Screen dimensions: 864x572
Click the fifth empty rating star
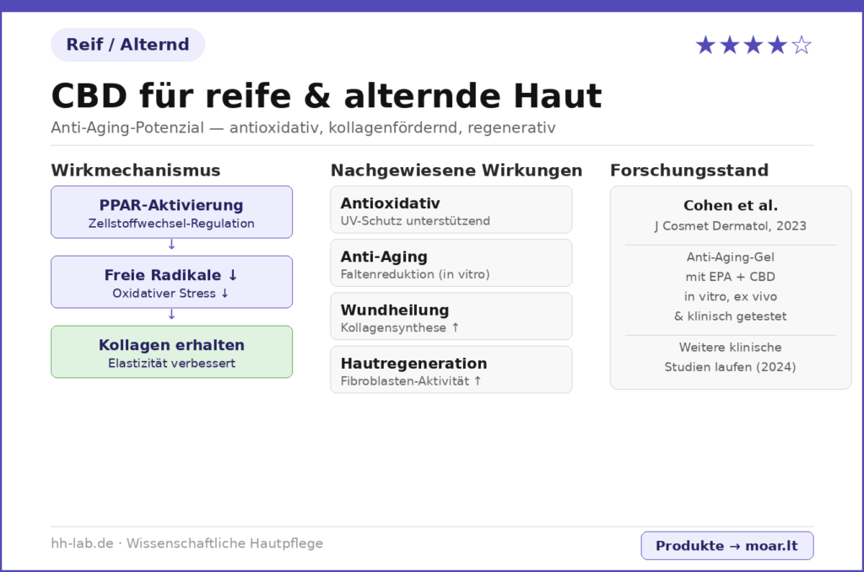click(802, 46)
